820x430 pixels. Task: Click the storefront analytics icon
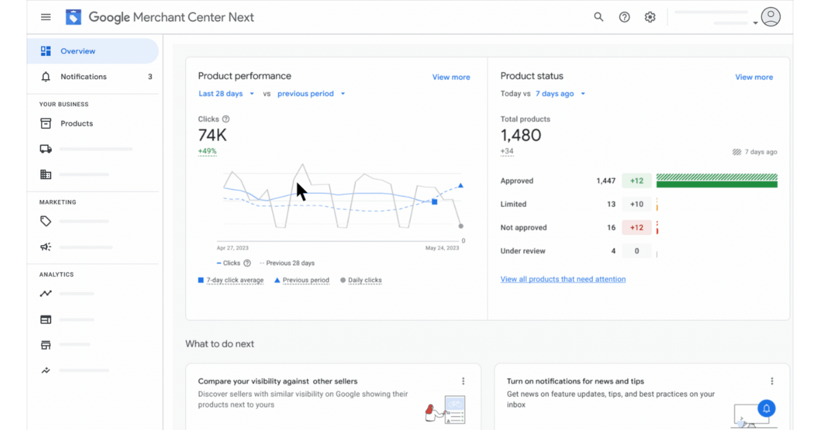click(46, 345)
